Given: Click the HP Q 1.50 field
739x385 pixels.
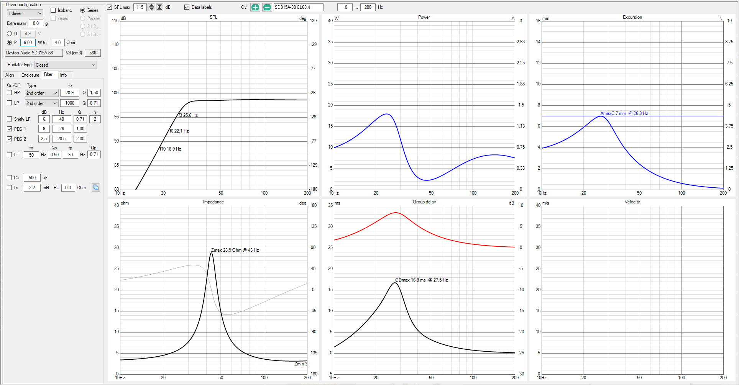Looking at the screenshot, I should (94, 93).
